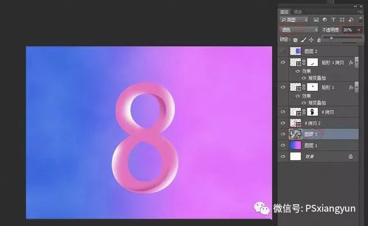Toggle 效果 visibility under 矩形 1 拷贝
The image size is (368, 226).
click(x=298, y=71)
